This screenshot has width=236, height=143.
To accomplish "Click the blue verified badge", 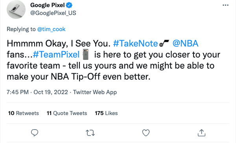I will pyautogui.click(x=69, y=5).
